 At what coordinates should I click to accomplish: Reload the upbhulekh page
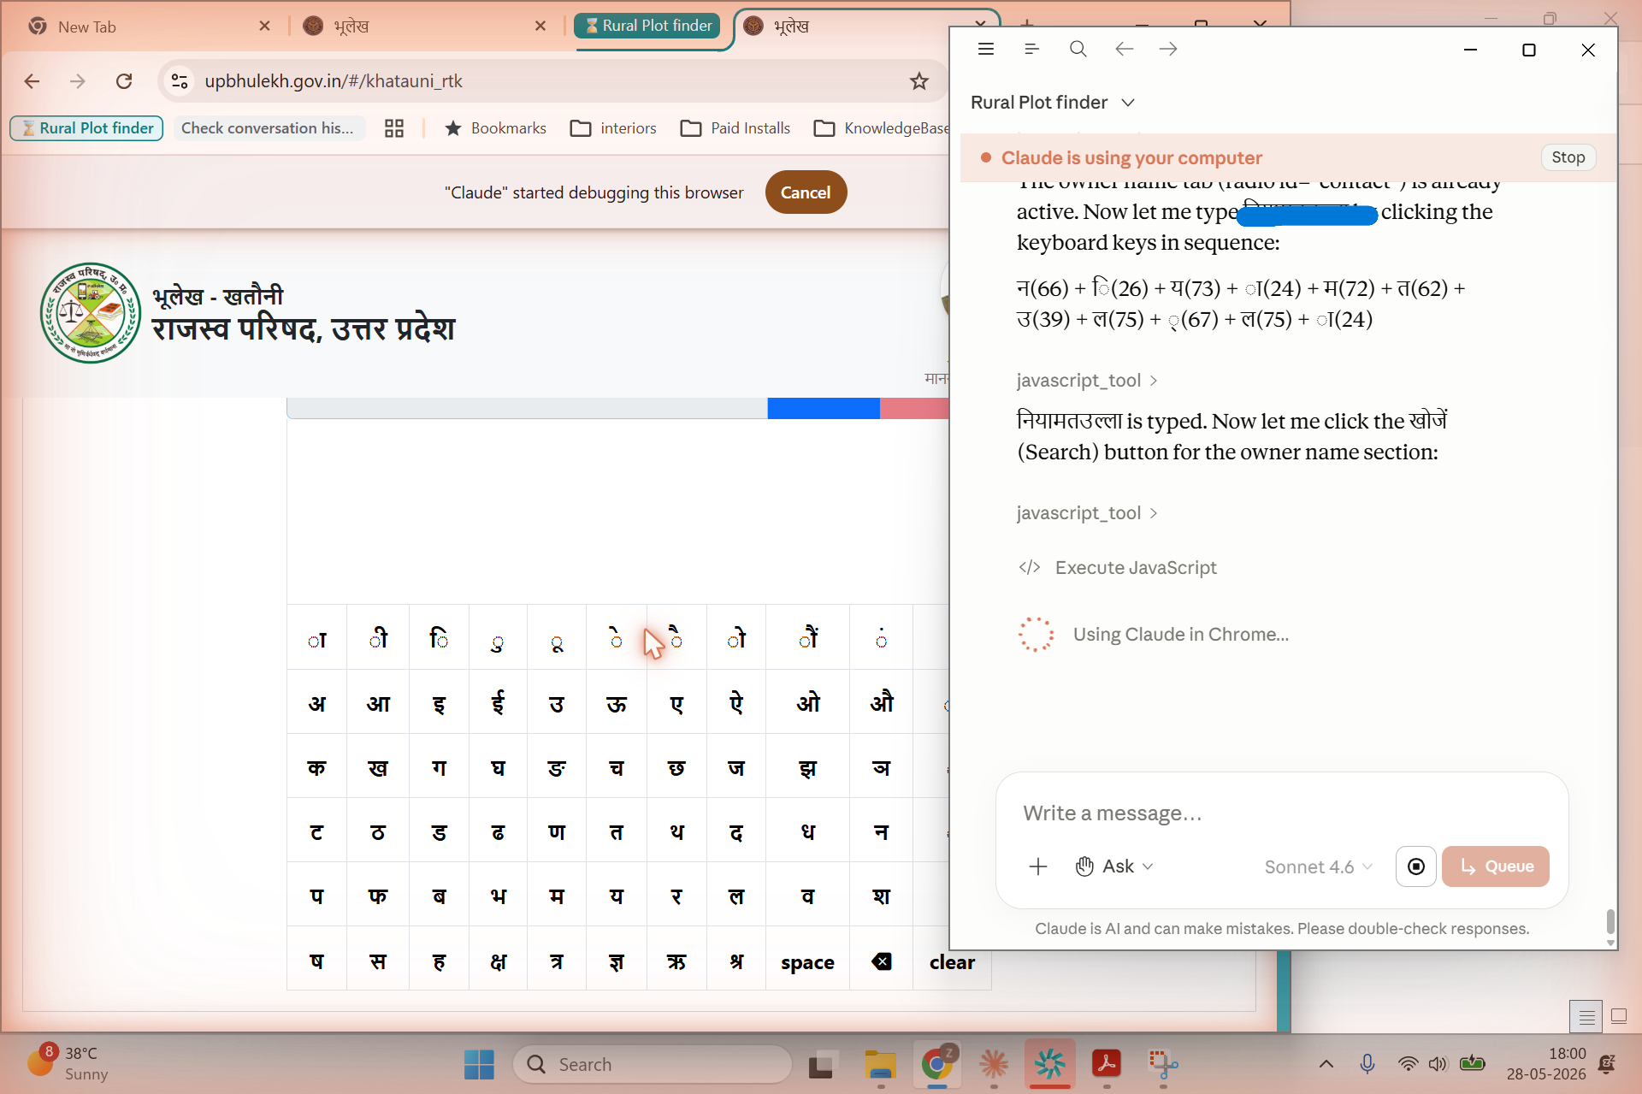pyautogui.click(x=124, y=81)
